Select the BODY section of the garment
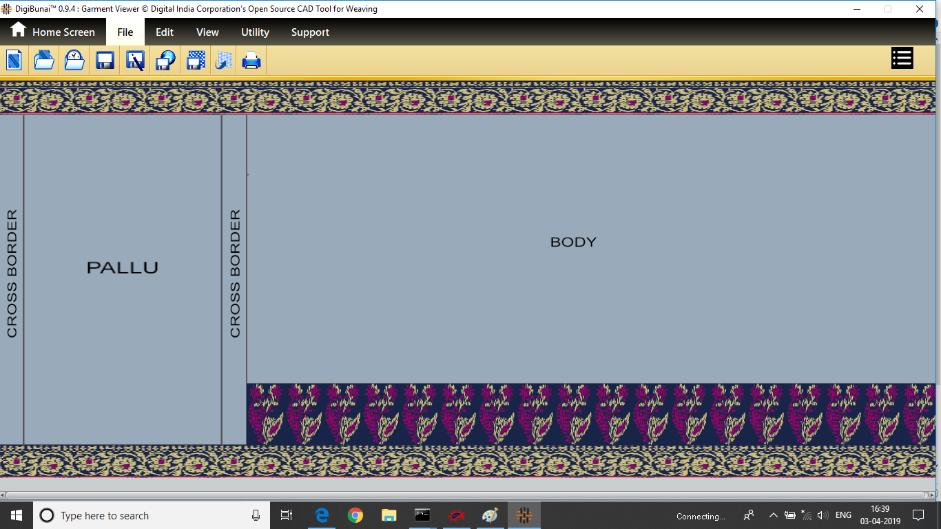Viewport: 941px width, 529px height. coord(573,242)
